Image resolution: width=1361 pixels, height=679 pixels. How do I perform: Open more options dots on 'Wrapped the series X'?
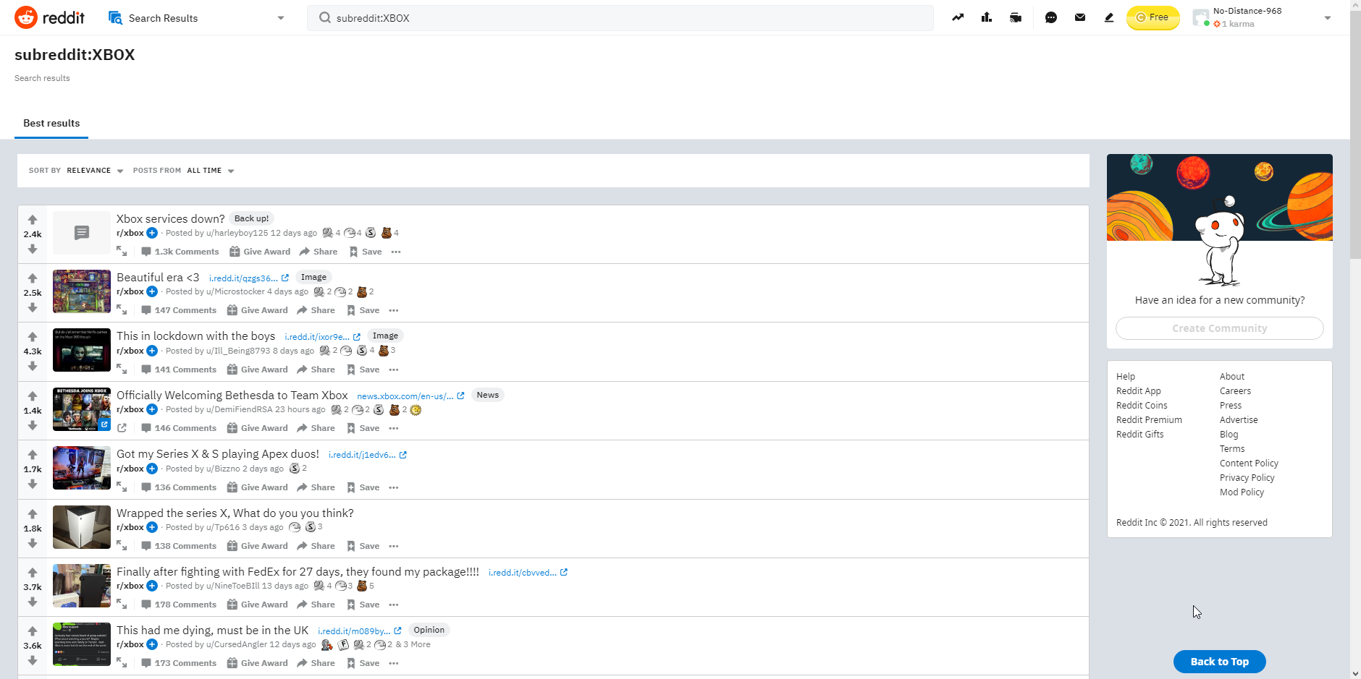[394, 546]
